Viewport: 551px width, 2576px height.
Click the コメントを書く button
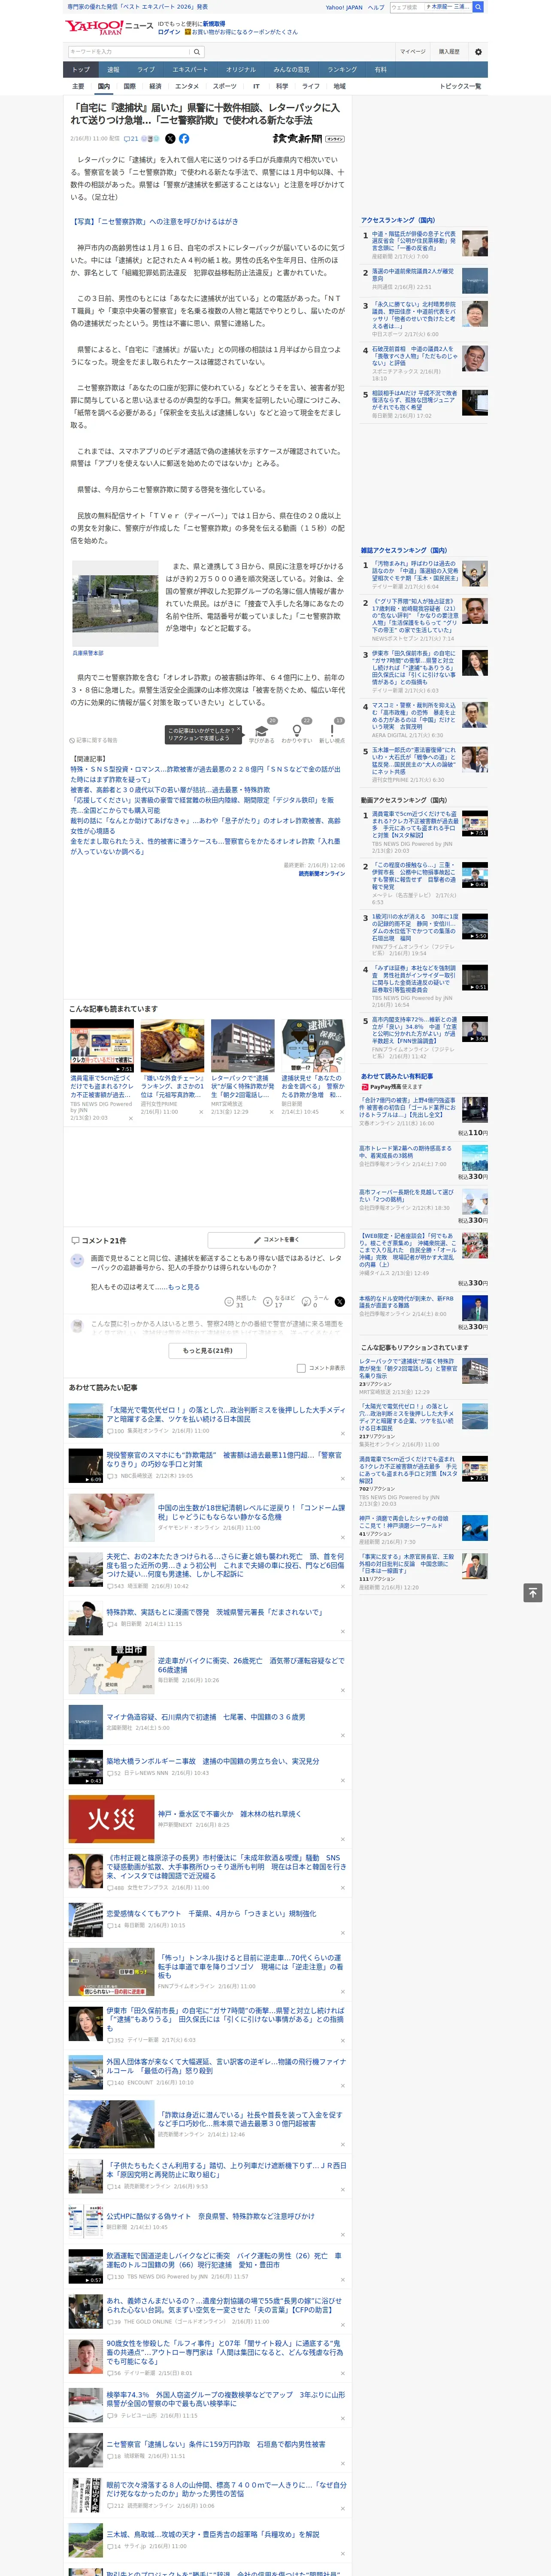(x=276, y=1239)
